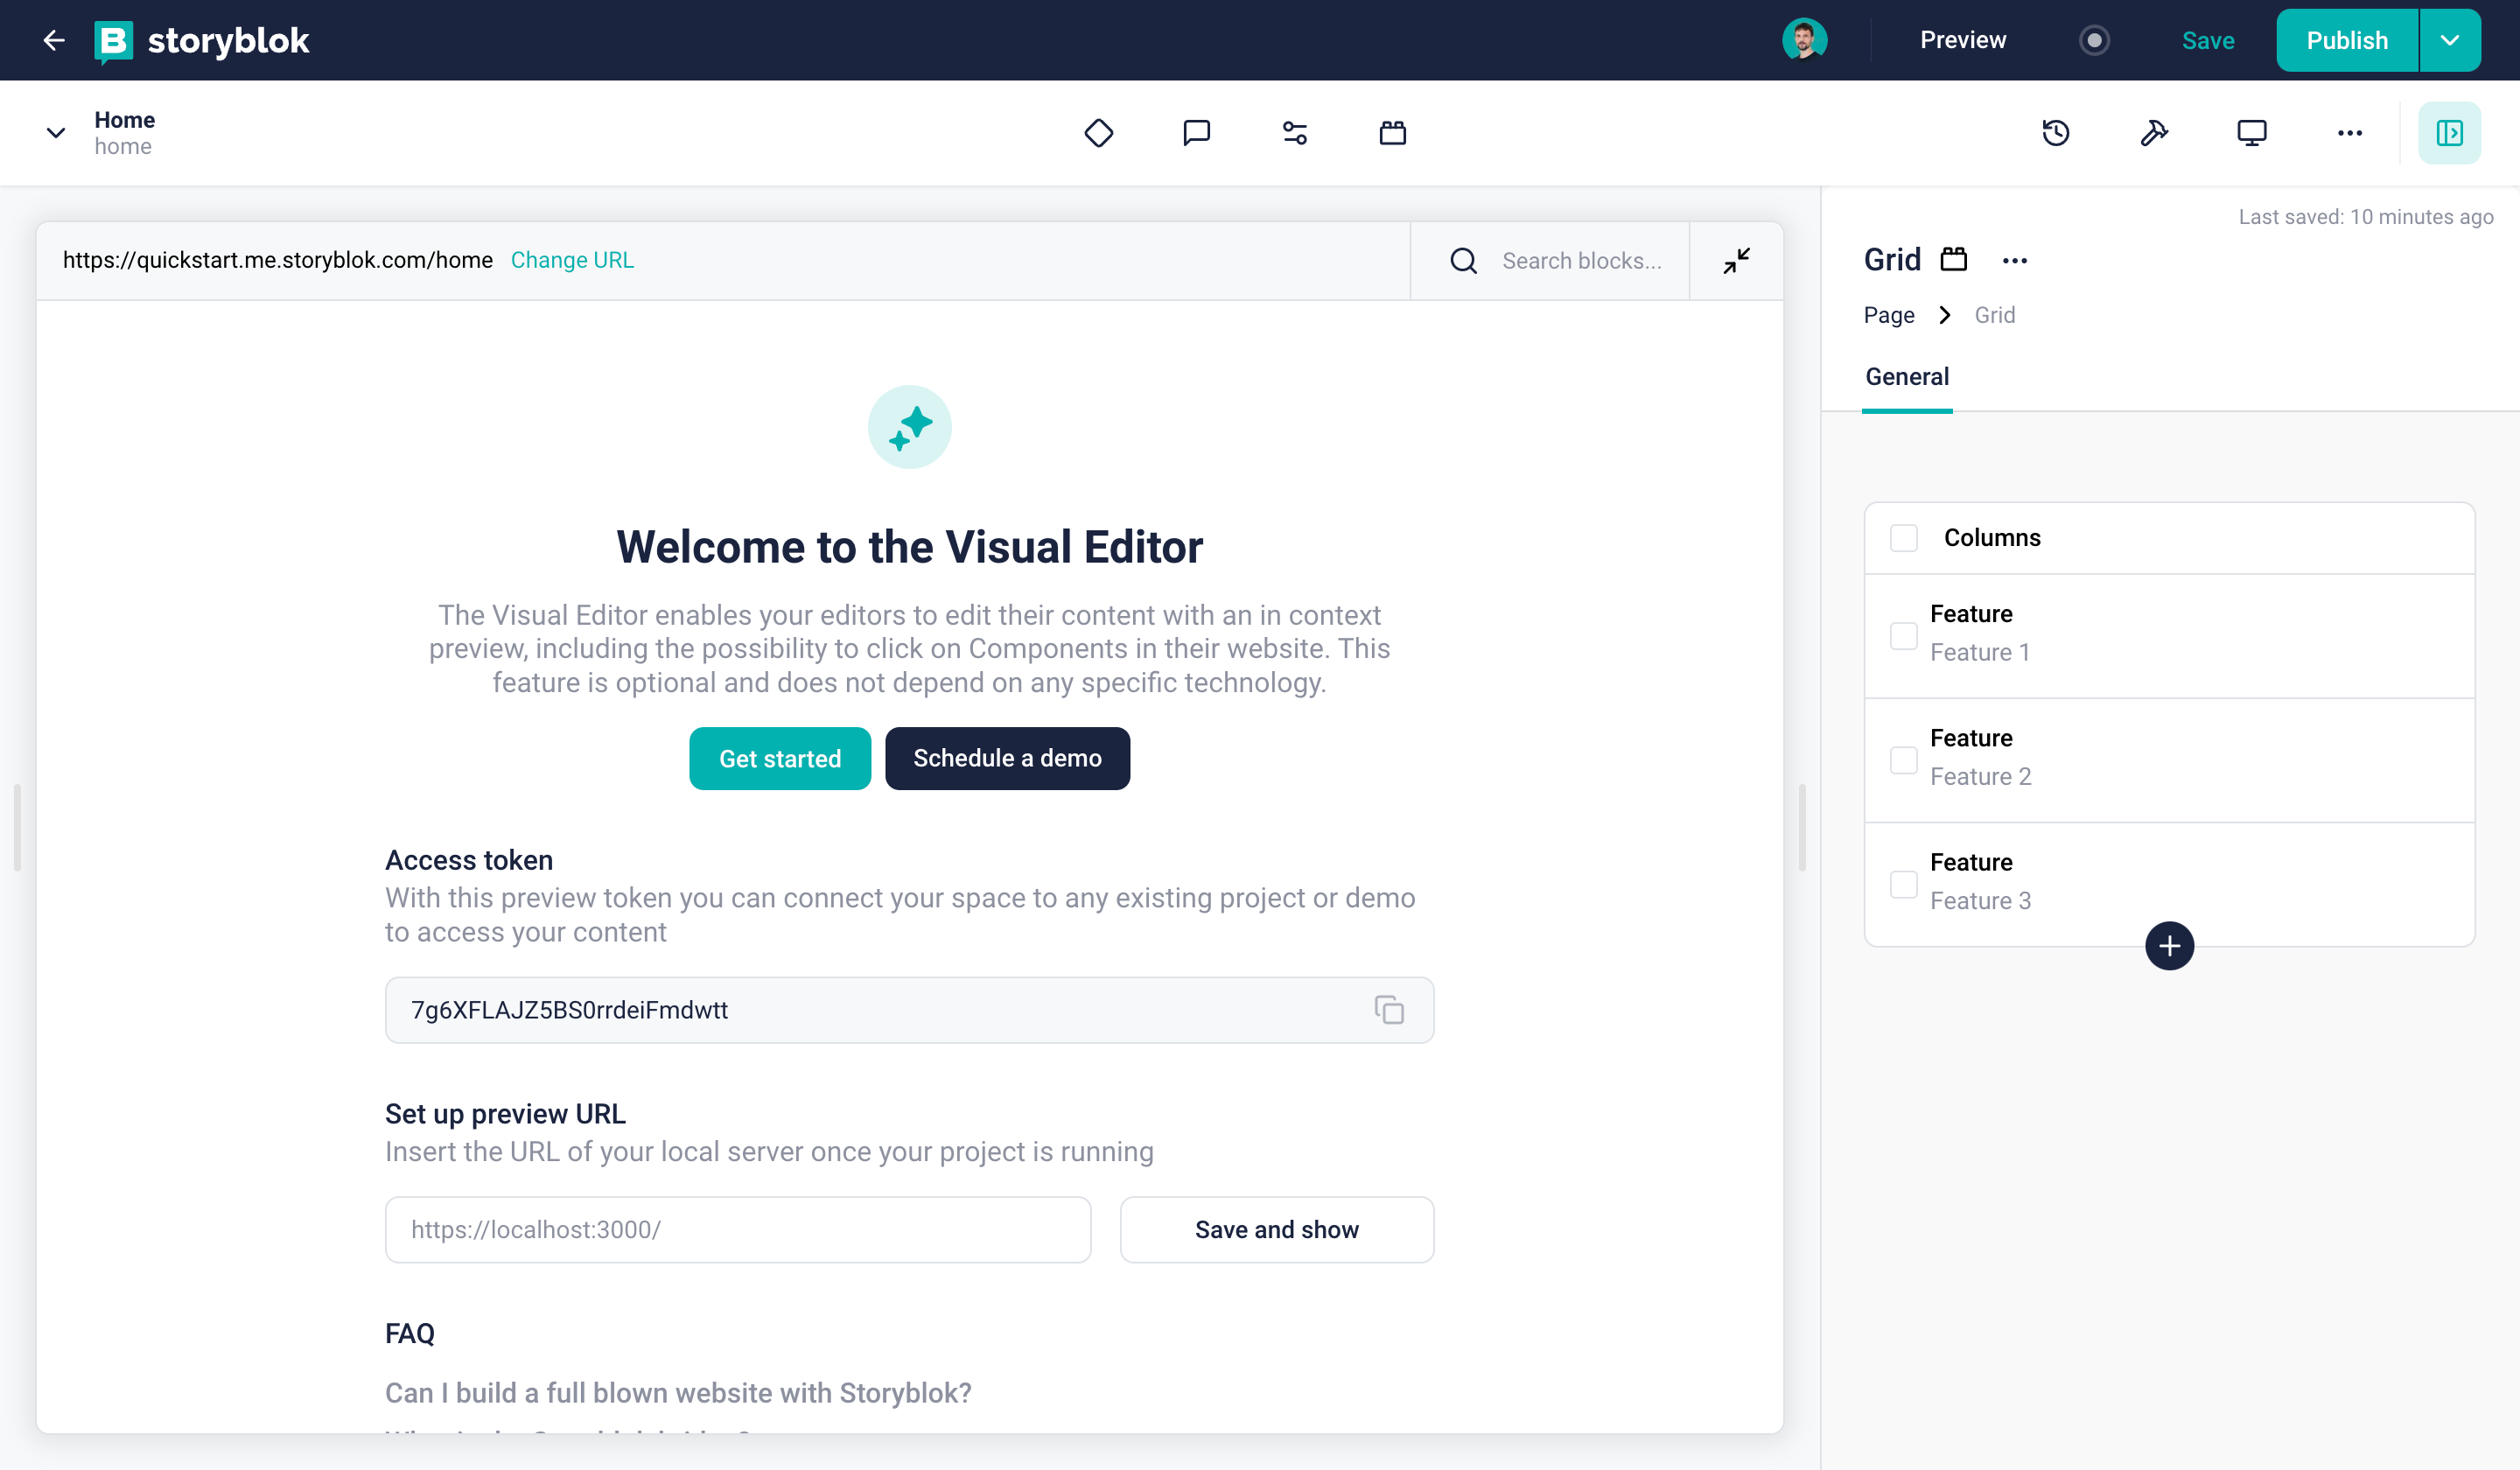Click Save and show button
The width and height of the screenshot is (2520, 1470).
[x=1276, y=1229]
